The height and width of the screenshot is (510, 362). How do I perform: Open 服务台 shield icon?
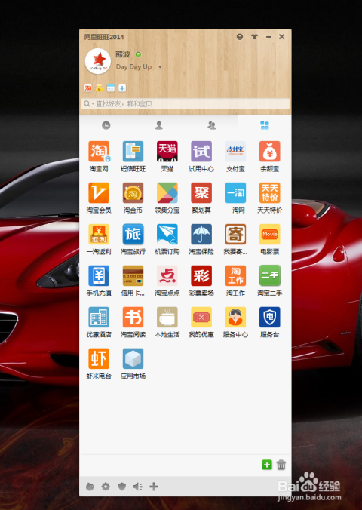click(270, 317)
